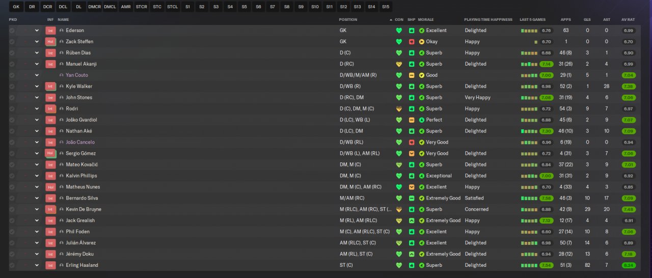Click Ederson's Int info badge
Screen dimensions: 652x278
click(50, 31)
